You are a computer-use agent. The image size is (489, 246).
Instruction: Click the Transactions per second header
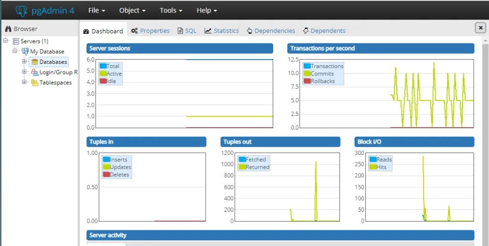click(381, 48)
